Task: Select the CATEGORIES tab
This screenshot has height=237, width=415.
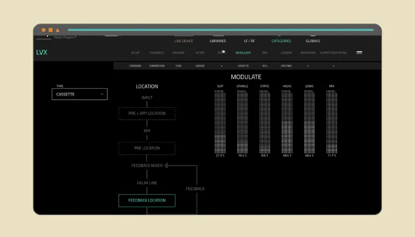Action: [281, 41]
